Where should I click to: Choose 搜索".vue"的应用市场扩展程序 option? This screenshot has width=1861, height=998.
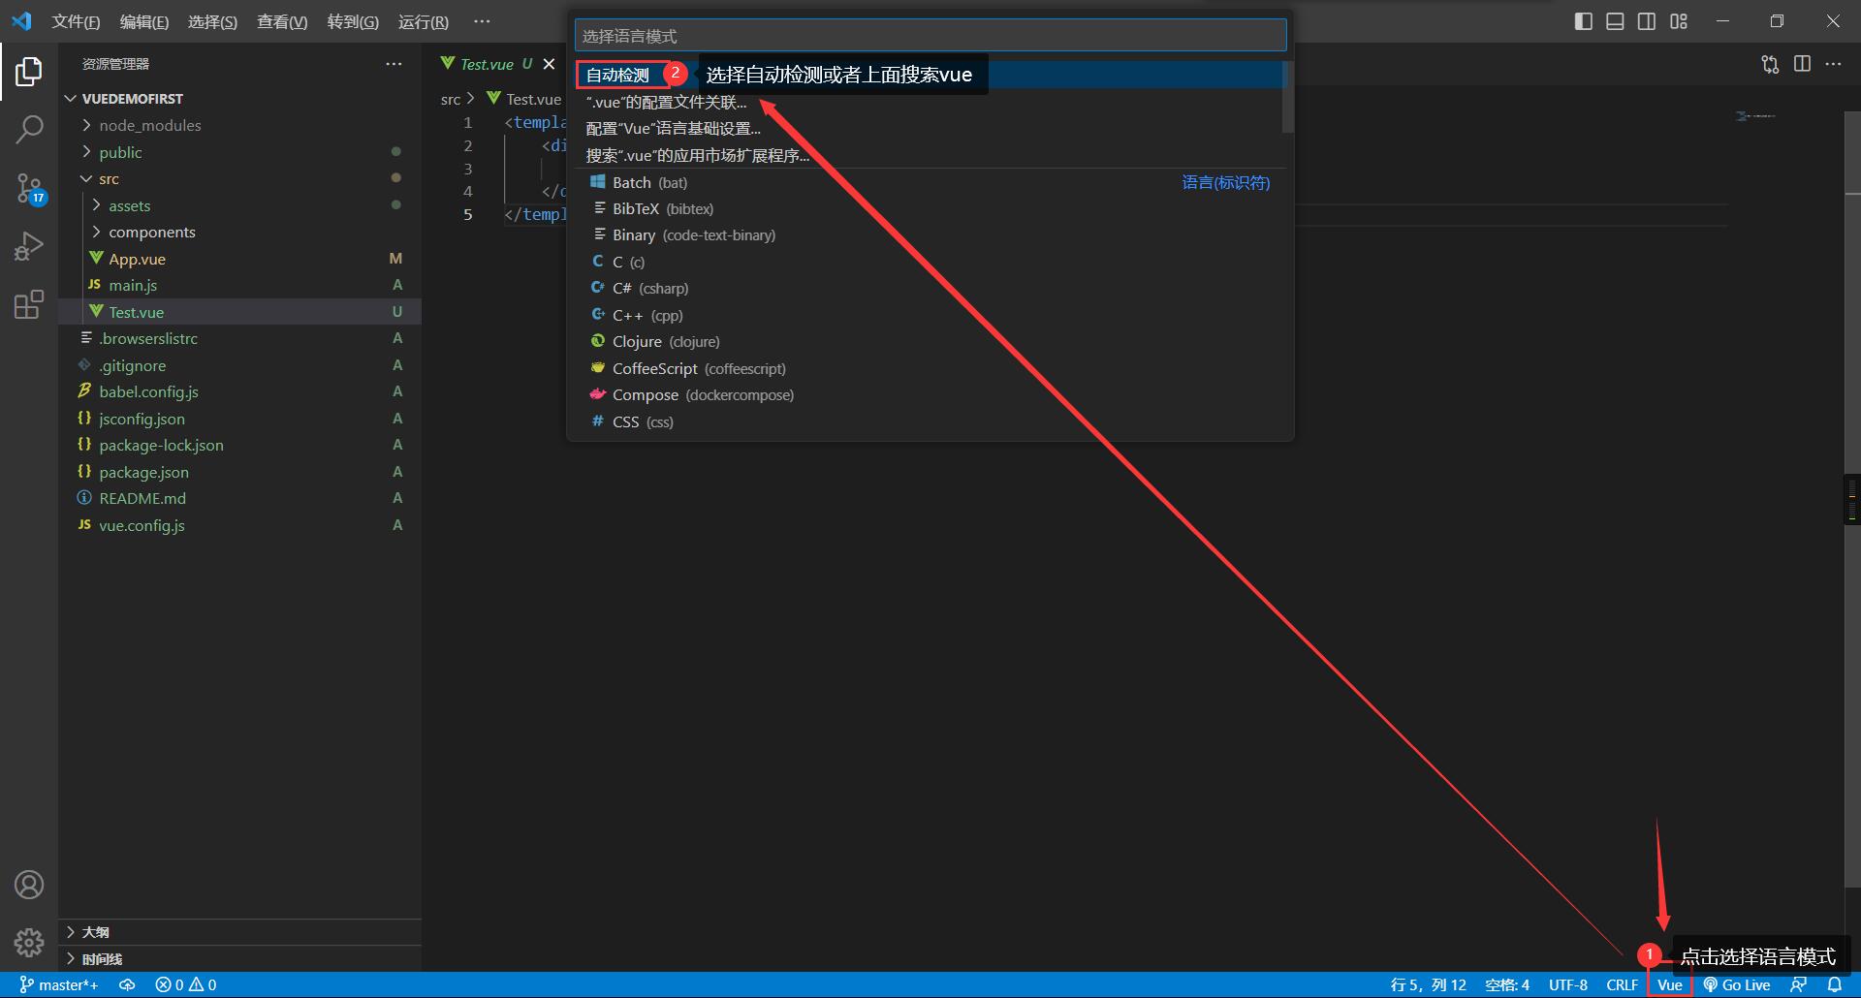point(930,155)
